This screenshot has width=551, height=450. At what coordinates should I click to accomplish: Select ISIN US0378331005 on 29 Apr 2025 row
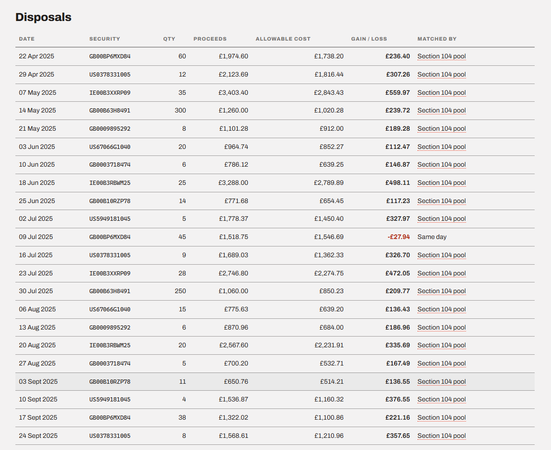click(x=110, y=75)
